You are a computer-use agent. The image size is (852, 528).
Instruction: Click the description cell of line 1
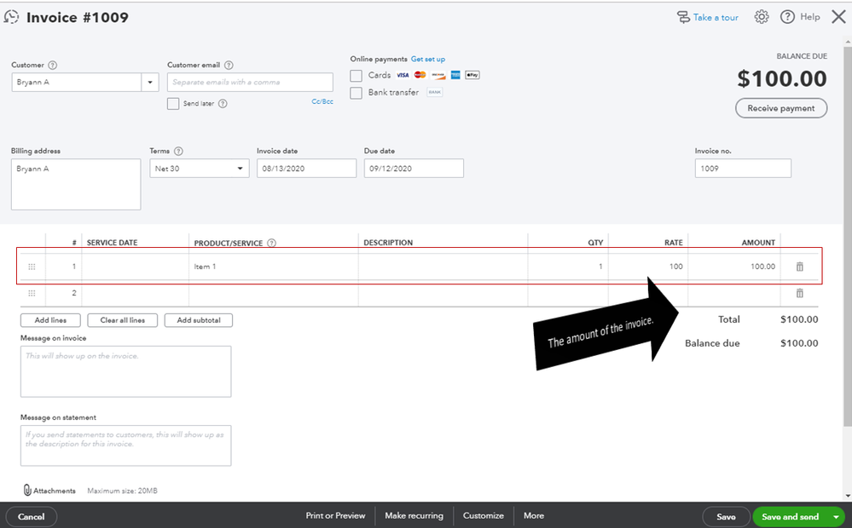[443, 267]
